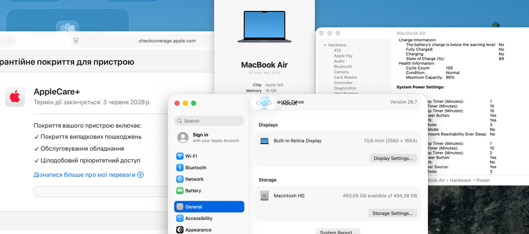The width and height of the screenshot is (529, 234).
Task: Click the MacBook Air title in About window
Action: 264,65
